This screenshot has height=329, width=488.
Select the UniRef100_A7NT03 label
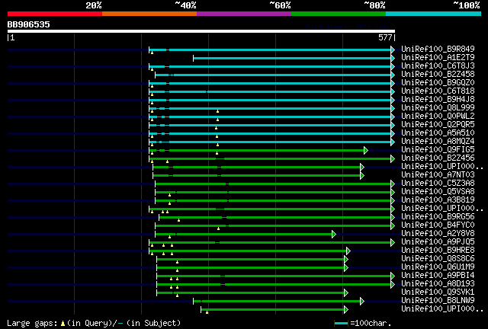click(438, 175)
